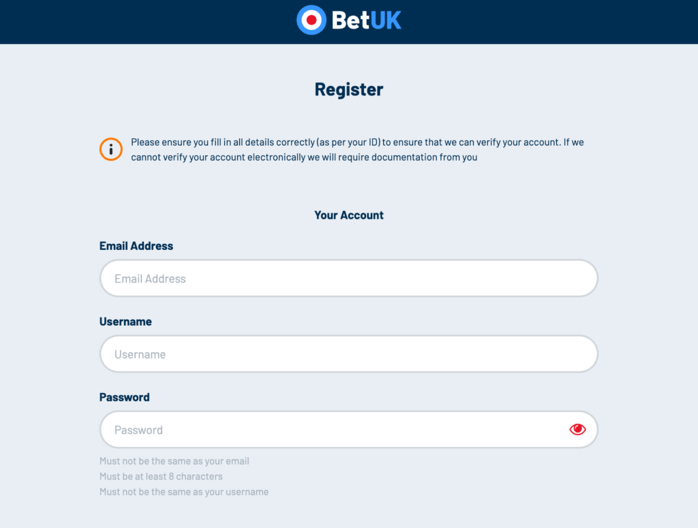Click the 'Must be at least 8 characters' hint
The height and width of the screenshot is (528, 698).
pyautogui.click(x=161, y=476)
